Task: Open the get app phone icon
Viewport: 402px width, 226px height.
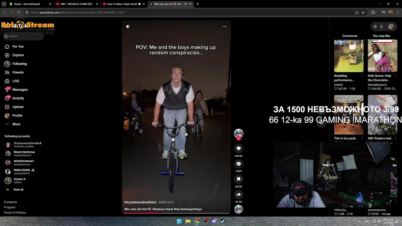Action: tap(381, 27)
